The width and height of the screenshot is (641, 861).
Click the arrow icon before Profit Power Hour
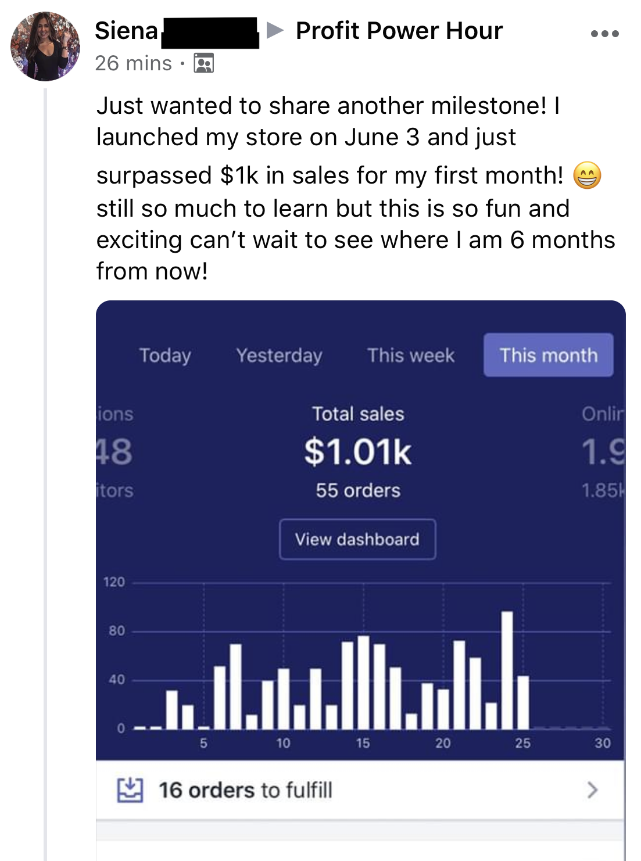click(x=275, y=30)
